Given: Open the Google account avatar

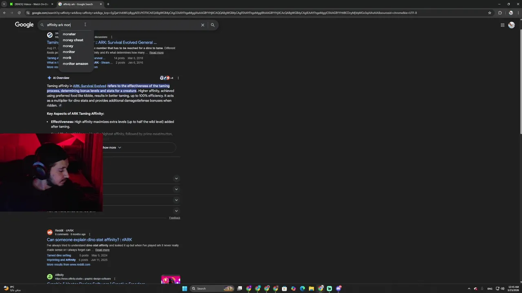Looking at the screenshot, I should (x=511, y=25).
